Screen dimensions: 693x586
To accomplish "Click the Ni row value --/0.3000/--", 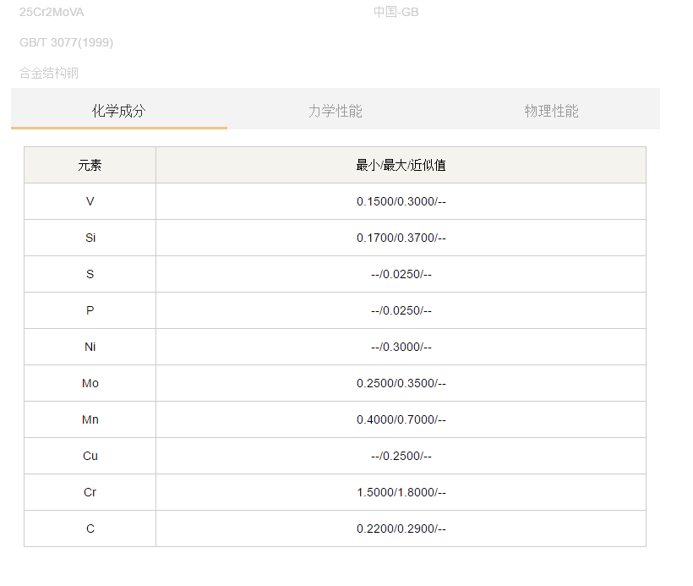I will pos(401,347).
